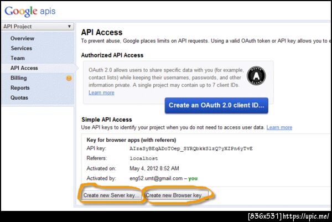This screenshot has width=332, height=222.
Task: Go to Overview in sidebar
Action: pyautogui.click(x=22, y=38)
